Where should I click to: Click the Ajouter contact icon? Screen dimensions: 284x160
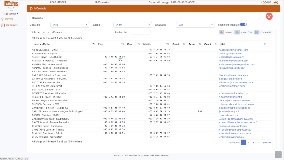click(x=222, y=32)
